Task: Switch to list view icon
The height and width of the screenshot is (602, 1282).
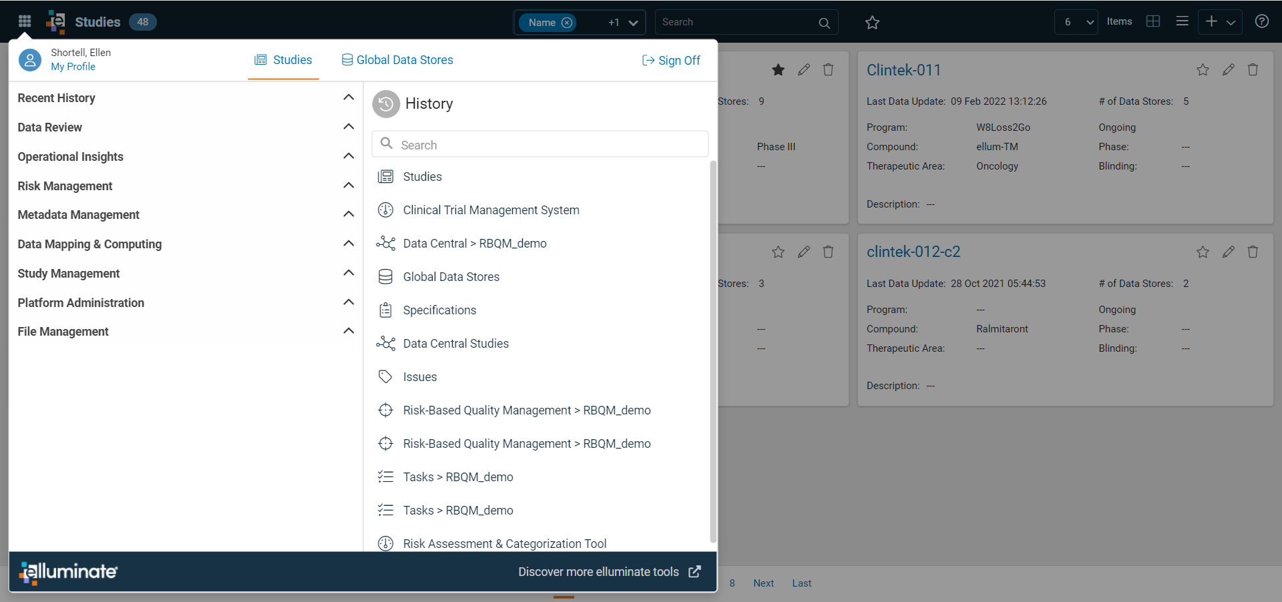Action: [x=1182, y=21]
